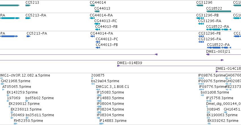Click the DME1-003J21 clone label
The image size is (241, 125).
click(218, 52)
